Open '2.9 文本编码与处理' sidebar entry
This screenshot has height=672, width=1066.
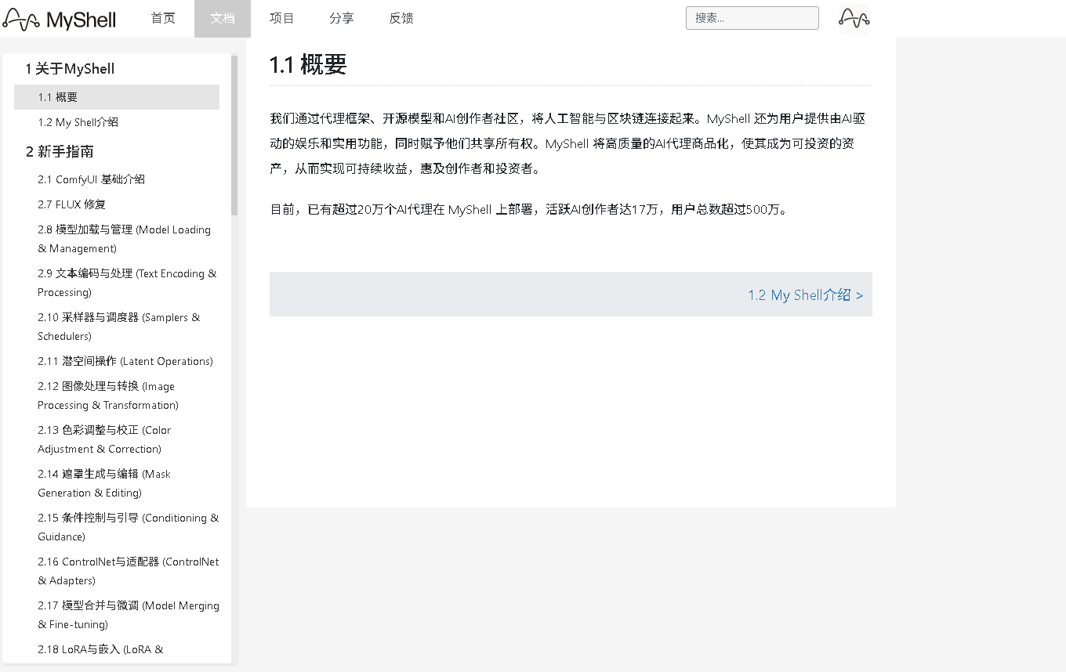[127, 283]
